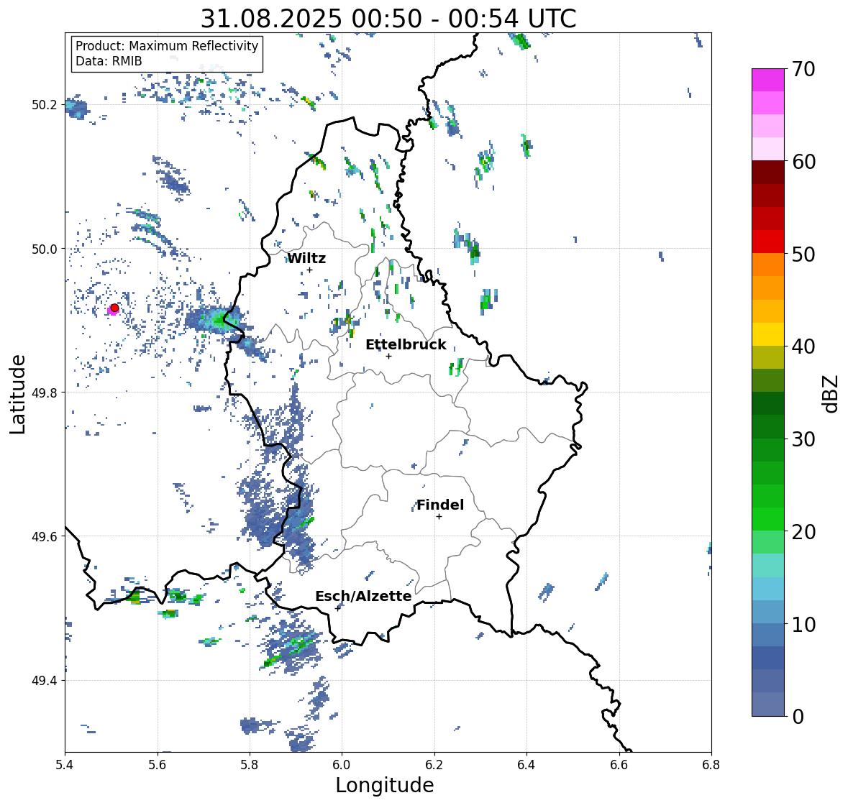Click the longitude tick label 5.6

tap(158, 764)
